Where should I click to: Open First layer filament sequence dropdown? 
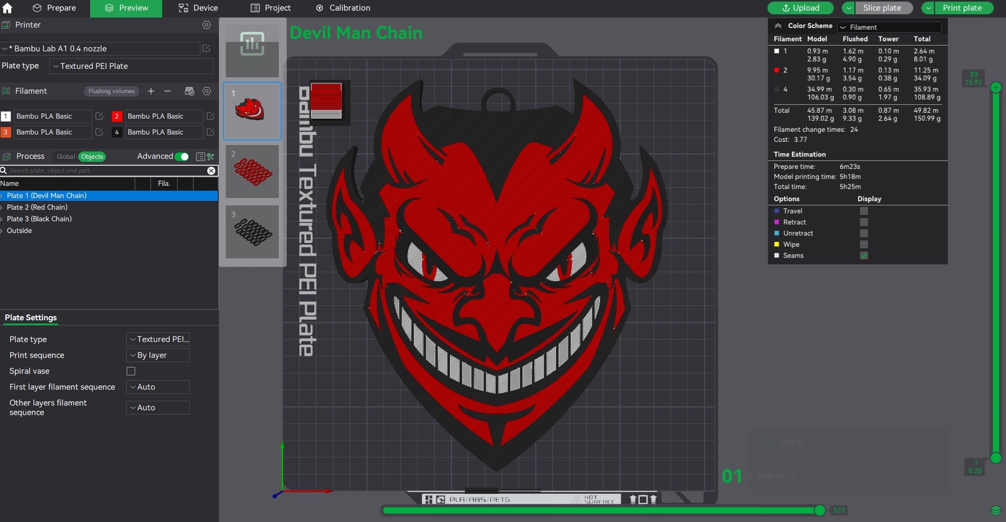click(158, 387)
